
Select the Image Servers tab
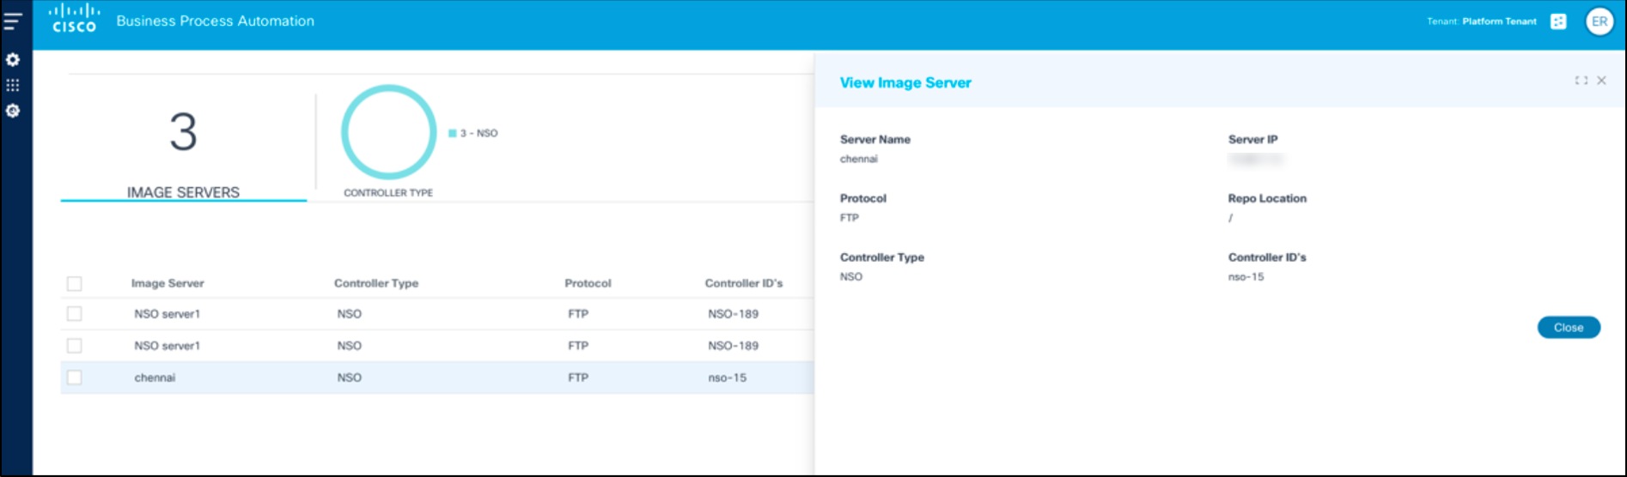click(183, 192)
